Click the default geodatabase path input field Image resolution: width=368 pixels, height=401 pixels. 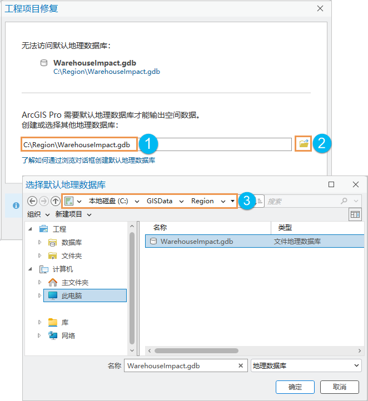point(156,144)
